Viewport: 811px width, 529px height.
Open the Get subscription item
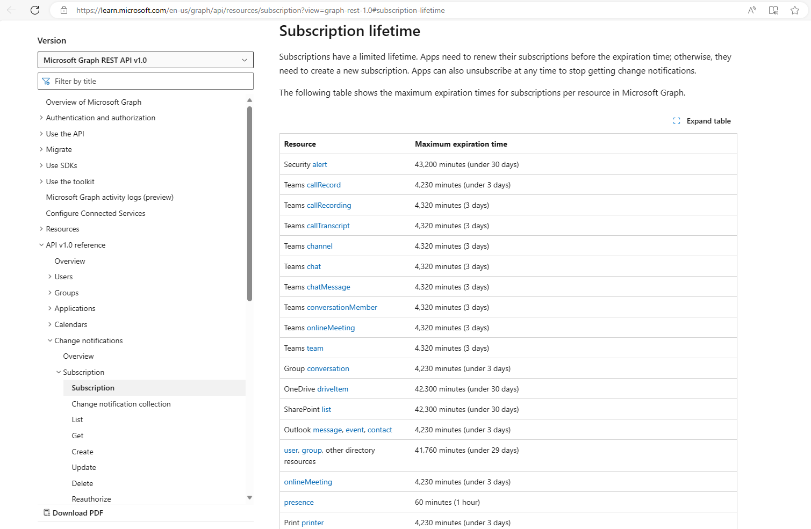pos(78,436)
